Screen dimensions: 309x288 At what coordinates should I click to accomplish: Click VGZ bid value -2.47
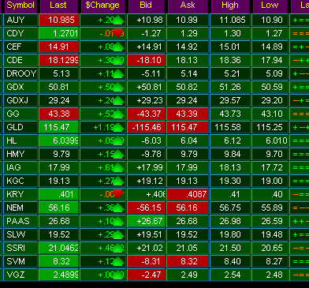[x=147, y=275]
